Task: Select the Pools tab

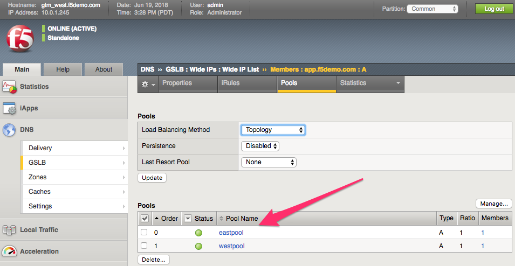Action: (x=306, y=85)
